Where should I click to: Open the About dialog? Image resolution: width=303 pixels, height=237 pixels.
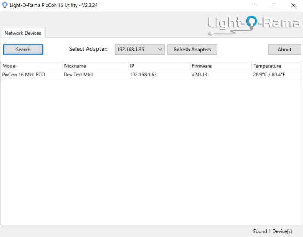click(284, 50)
